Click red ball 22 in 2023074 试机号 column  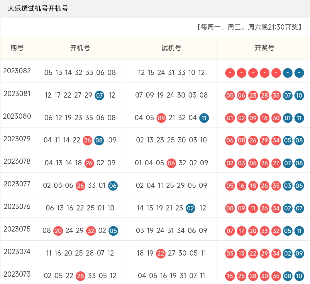161,253
